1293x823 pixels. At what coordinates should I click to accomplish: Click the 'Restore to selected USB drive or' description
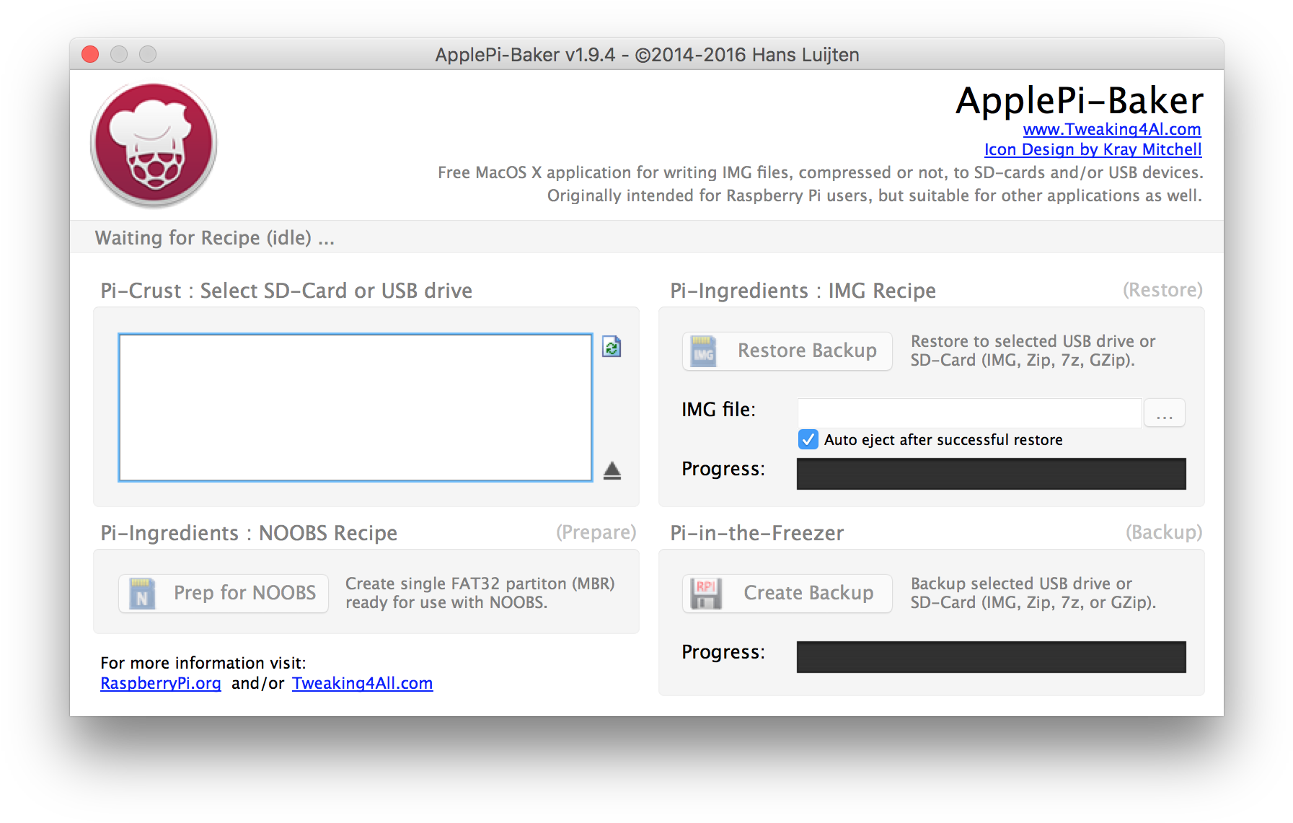[1033, 341]
